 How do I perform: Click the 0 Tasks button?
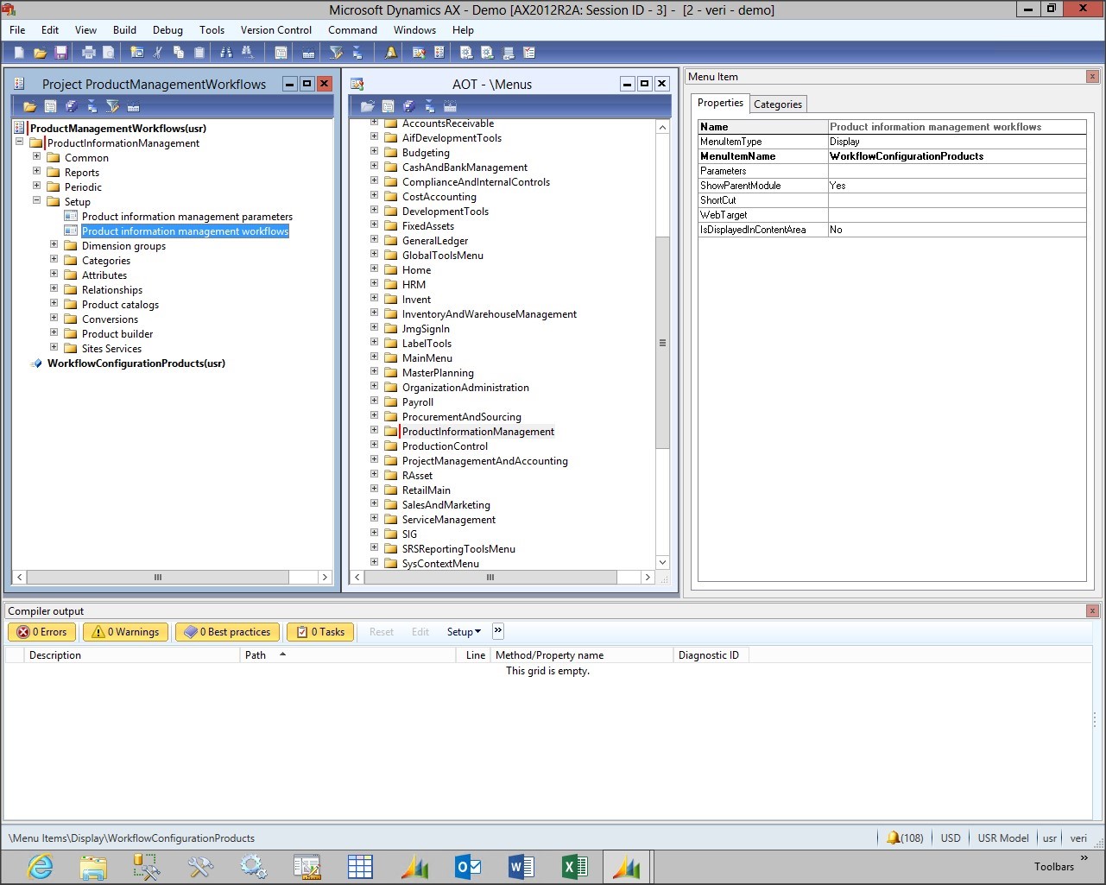320,632
